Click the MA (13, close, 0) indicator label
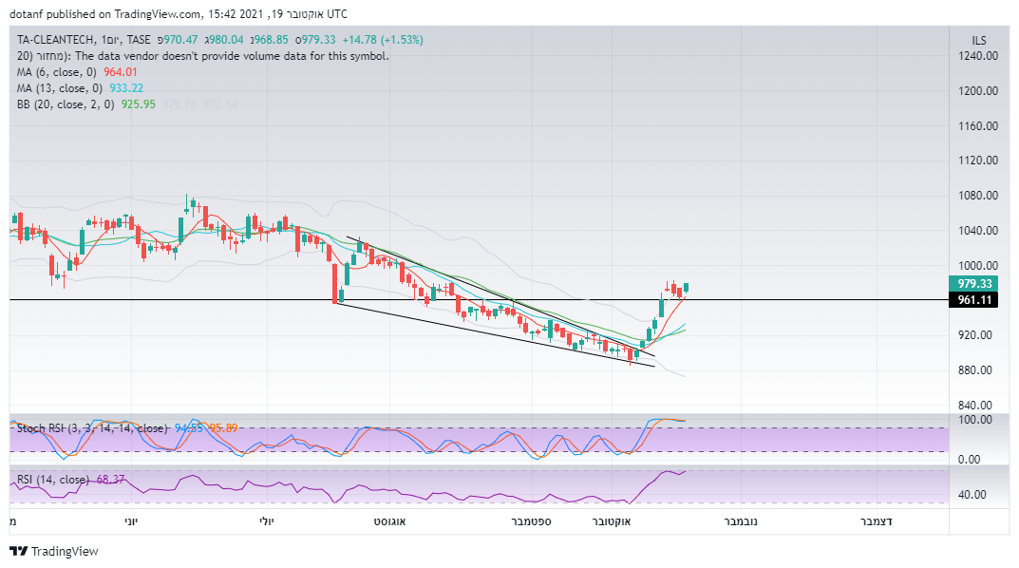1019x568 pixels. point(59,88)
